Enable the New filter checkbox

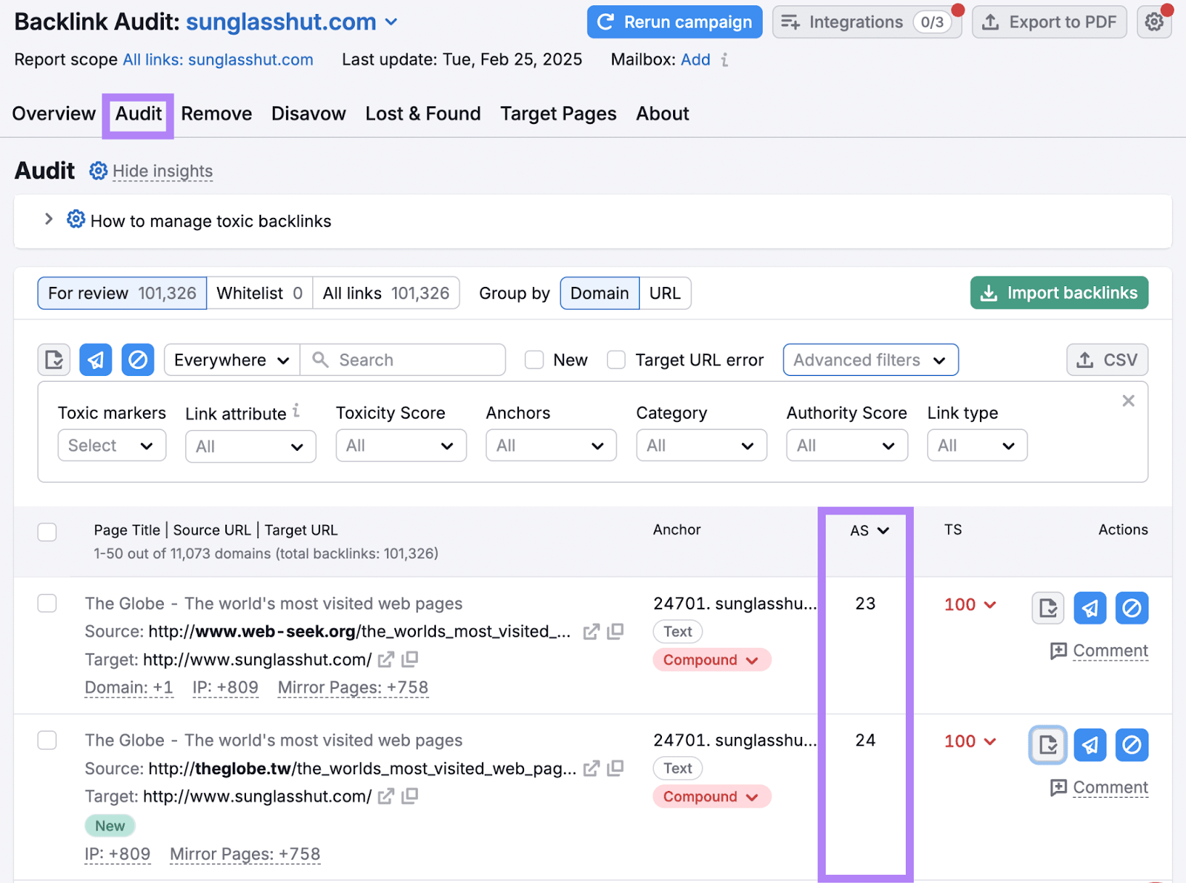(x=534, y=360)
